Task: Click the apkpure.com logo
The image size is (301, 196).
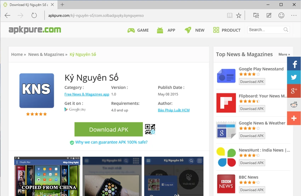Action: 35,30
